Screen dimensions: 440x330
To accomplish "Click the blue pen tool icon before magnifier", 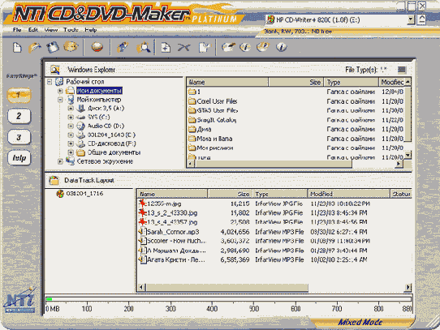I will point(123,47).
